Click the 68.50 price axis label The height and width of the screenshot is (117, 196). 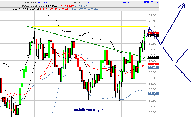coord(152,44)
